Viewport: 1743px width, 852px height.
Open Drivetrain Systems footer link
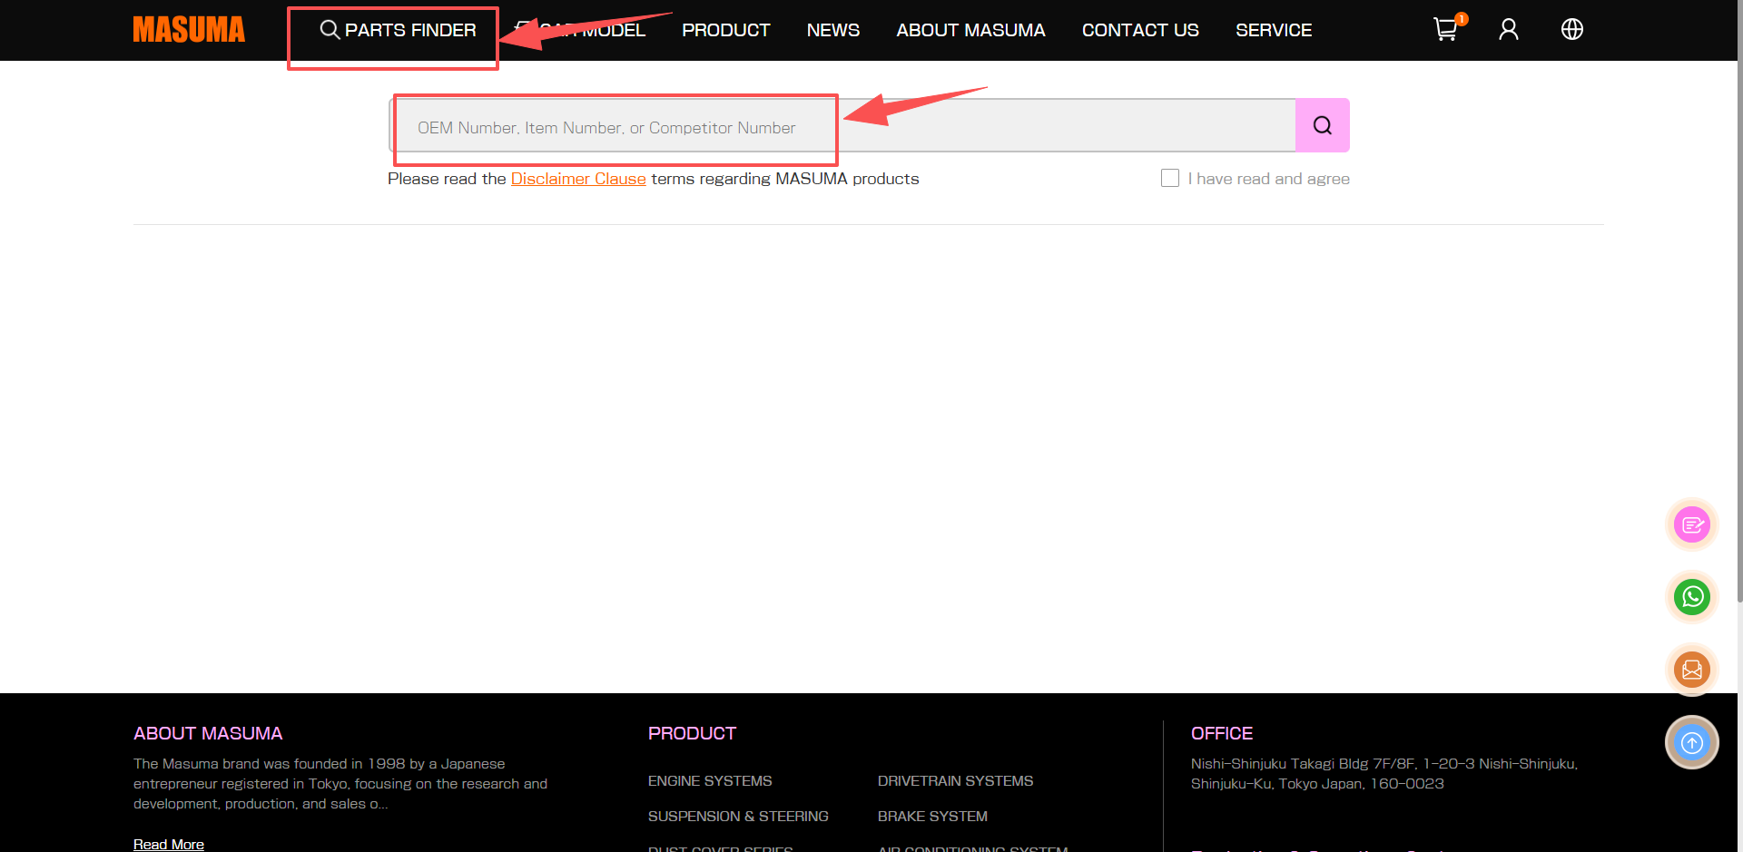[955, 780]
